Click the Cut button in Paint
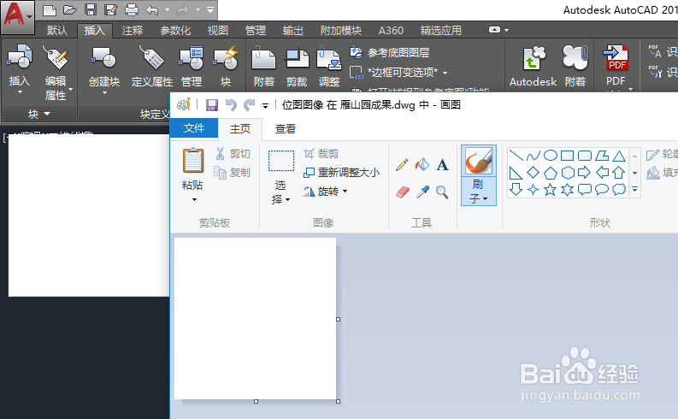Screen dimensions: 678x419 pyautogui.click(x=233, y=154)
